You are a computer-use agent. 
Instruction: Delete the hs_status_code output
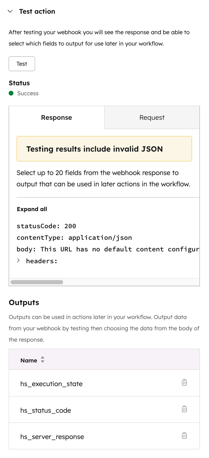[x=184, y=409]
